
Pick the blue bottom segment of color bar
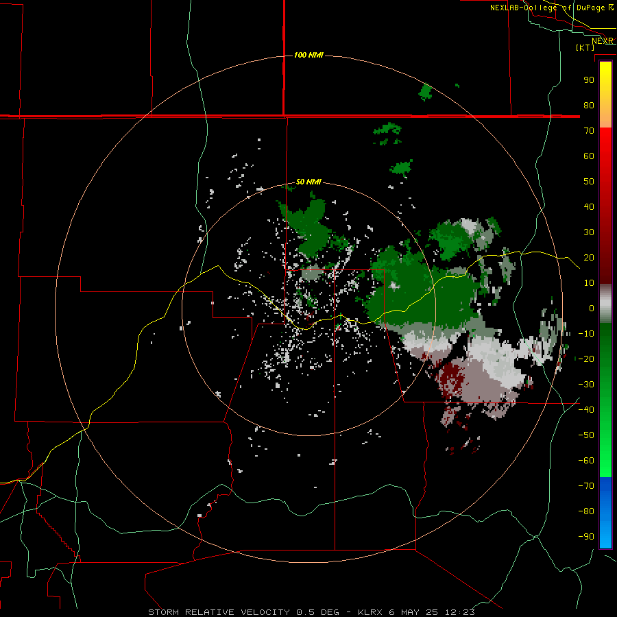pyautogui.click(x=605, y=513)
